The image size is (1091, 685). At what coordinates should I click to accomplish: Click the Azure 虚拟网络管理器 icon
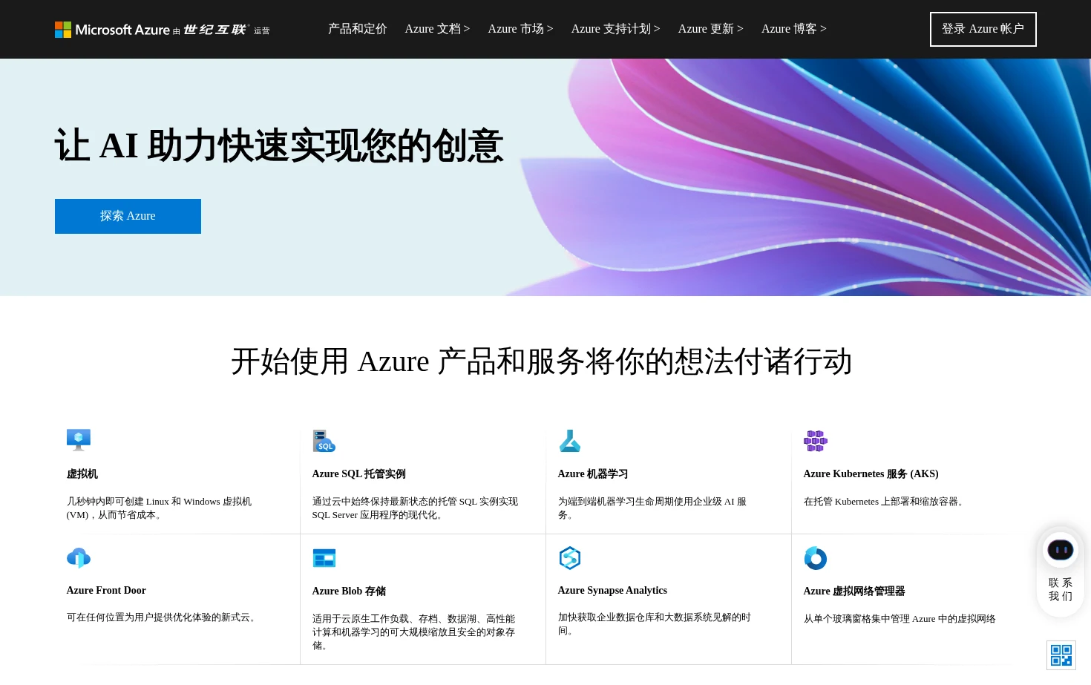click(x=816, y=558)
